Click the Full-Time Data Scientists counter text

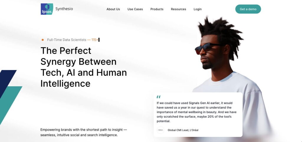point(73,40)
